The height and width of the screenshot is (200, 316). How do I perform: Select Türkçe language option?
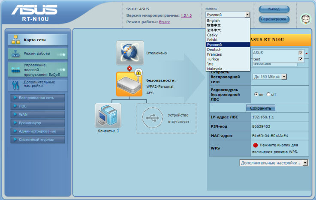pyautogui.click(x=228, y=59)
